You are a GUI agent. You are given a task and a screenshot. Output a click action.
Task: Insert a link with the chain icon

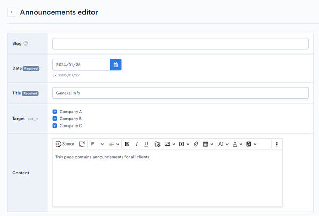click(196, 144)
